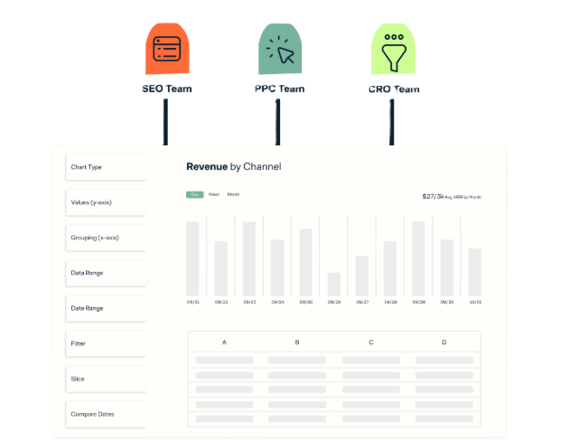The width and height of the screenshot is (578, 440).
Task: Switch chart view to Month
Action: point(233,194)
